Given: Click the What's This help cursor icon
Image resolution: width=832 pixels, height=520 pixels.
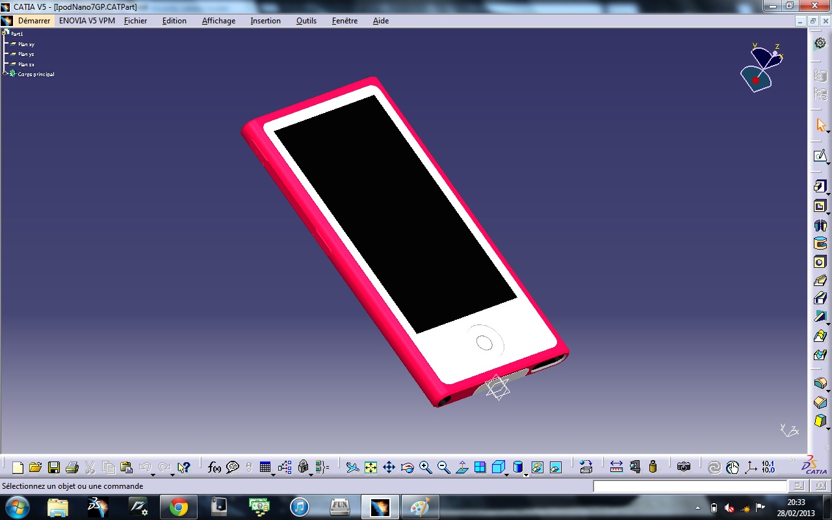Looking at the screenshot, I should pos(184,467).
